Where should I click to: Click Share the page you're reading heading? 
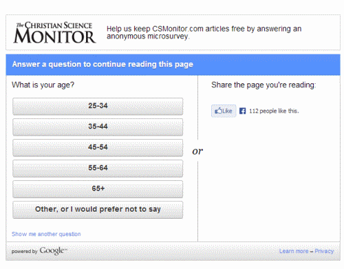pos(264,85)
